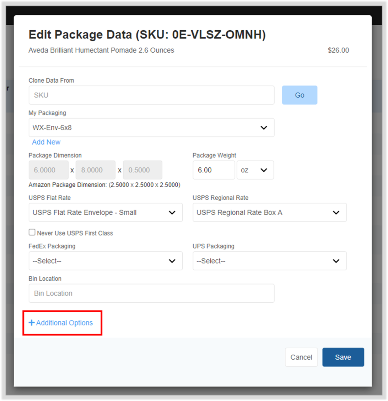Image resolution: width=388 pixels, height=401 pixels.
Task: Toggle Never Use USPS First Class checkbox
Action: (32, 232)
